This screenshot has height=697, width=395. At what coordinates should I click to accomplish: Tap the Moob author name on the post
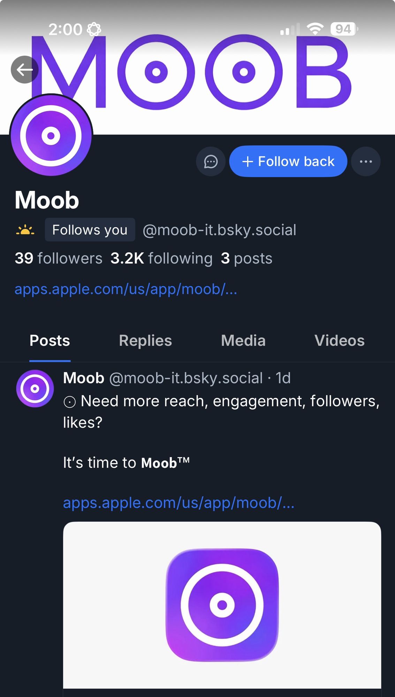click(x=84, y=378)
